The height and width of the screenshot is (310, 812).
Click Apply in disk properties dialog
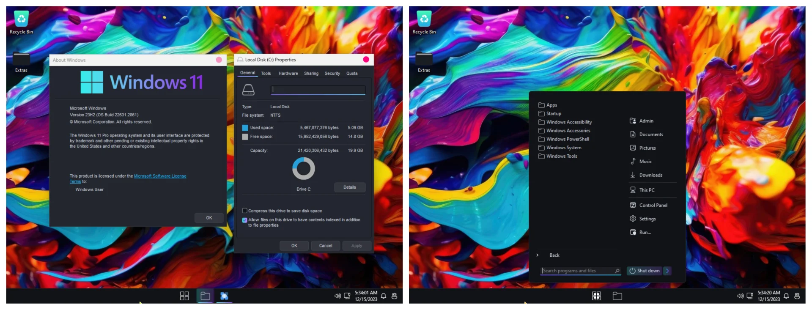pos(357,246)
